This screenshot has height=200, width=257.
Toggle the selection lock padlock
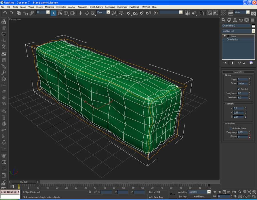(x=90, y=192)
